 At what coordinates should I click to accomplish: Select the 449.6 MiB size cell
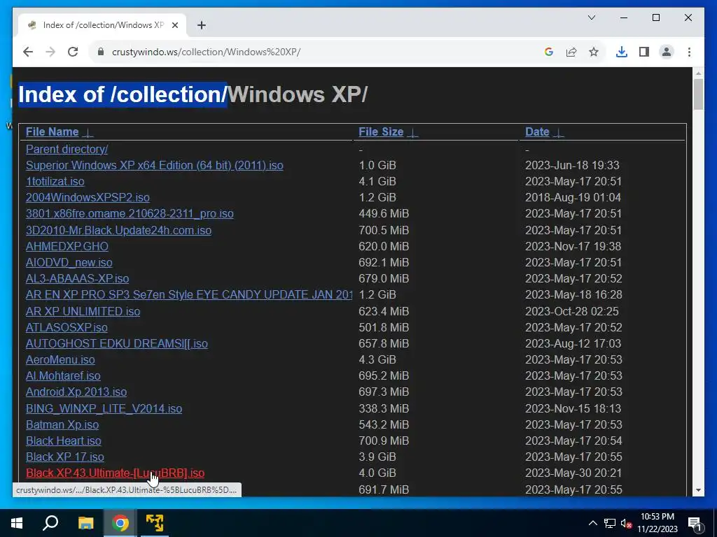(384, 214)
